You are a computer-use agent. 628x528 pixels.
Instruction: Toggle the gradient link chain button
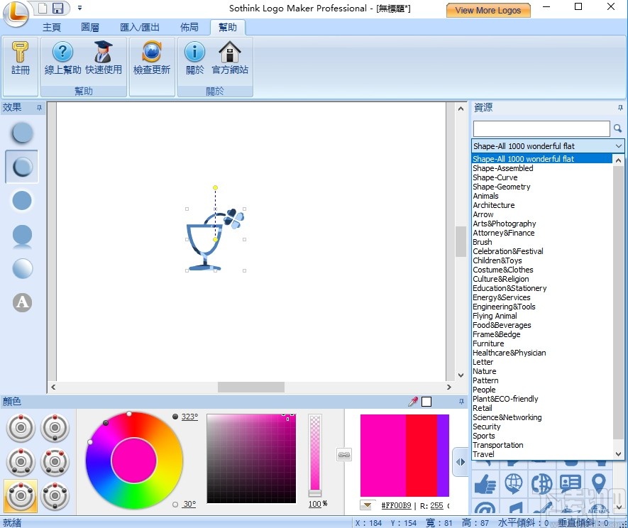344,455
